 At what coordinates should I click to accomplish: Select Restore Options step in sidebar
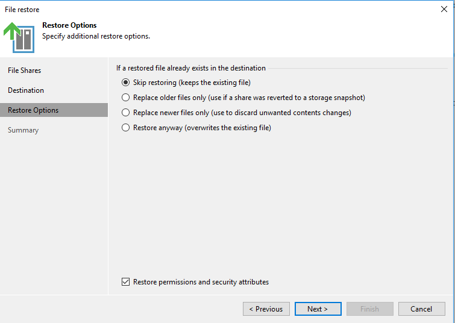pyautogui.click(x=33, y=110)
